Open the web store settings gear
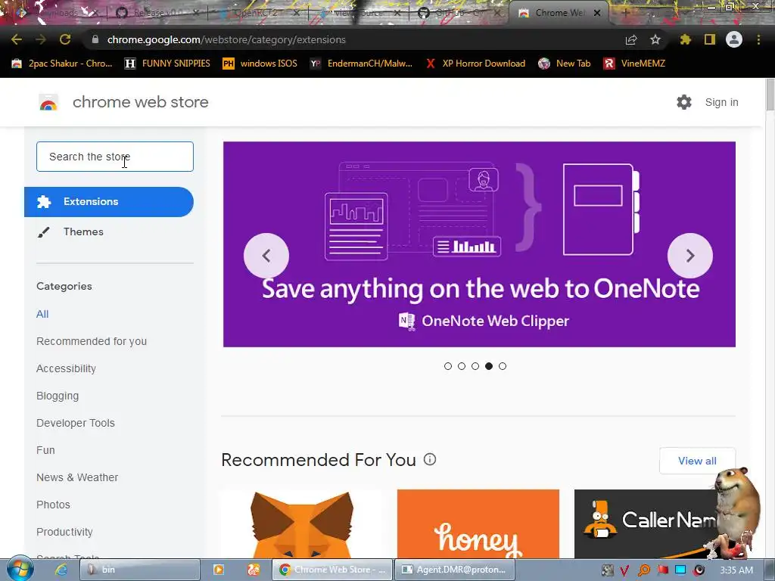 [684, 102]
